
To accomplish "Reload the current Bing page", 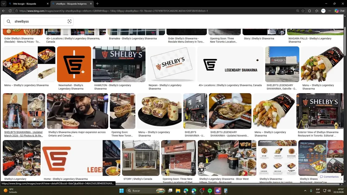I will pos(10,11).
